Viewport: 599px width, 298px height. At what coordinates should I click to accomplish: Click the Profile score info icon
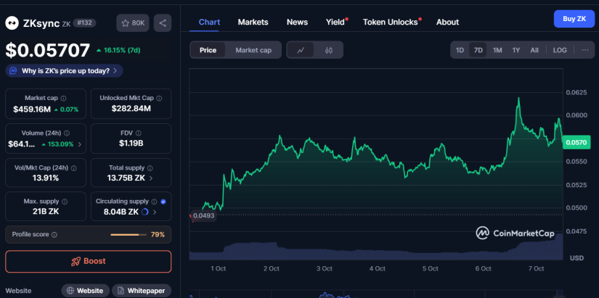(54, 235)
